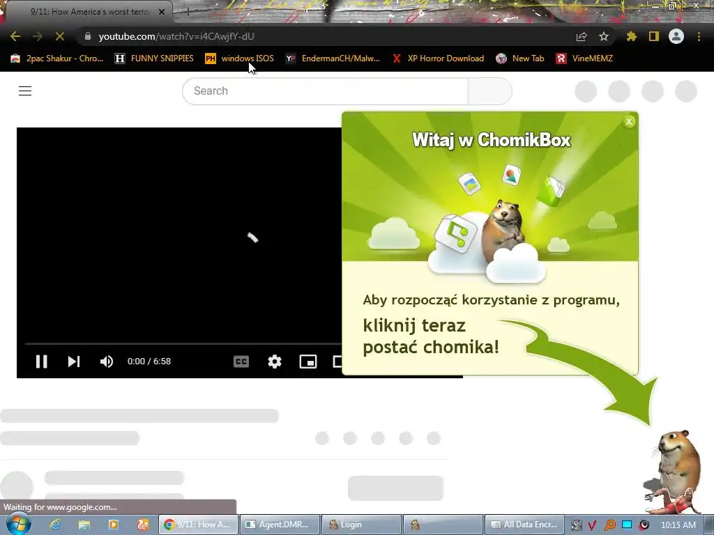Bookmark this page with the star
This screenshot has height=535, width=714.
click(604, 36)
